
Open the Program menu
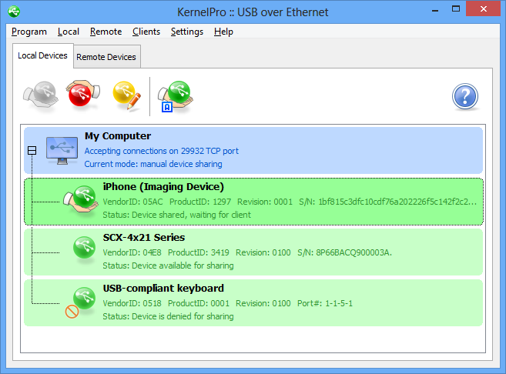point(29,32)
